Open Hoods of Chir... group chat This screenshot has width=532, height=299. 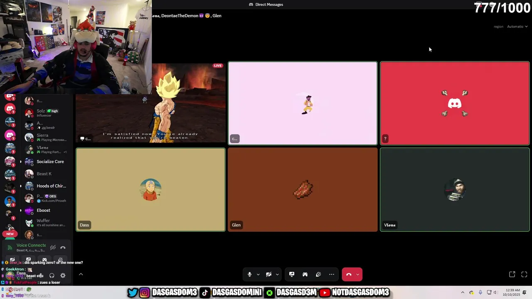coord(47,186)
